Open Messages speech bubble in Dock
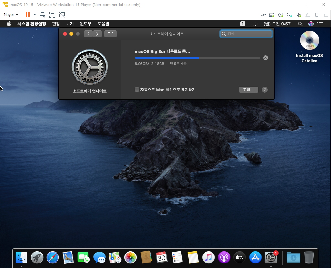Viewport: 331px width, 268px height. pos(99,257)
